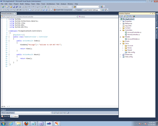Expand the Content folder
This screenshot has height=126, width=158.
click(120, 28)
